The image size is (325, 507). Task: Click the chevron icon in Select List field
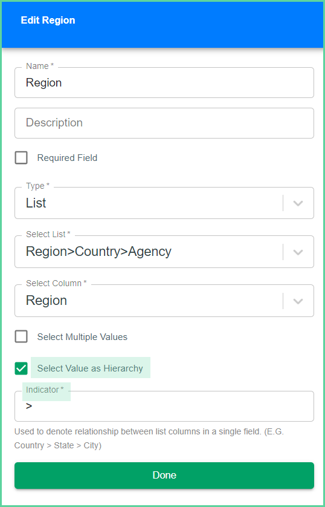[x=298, y=252]
